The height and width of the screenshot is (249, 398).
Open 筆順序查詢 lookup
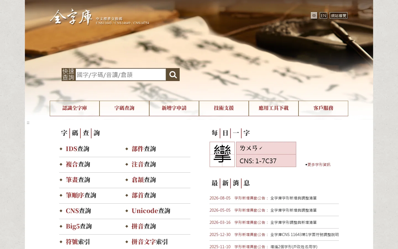click(x=81, y=195)
